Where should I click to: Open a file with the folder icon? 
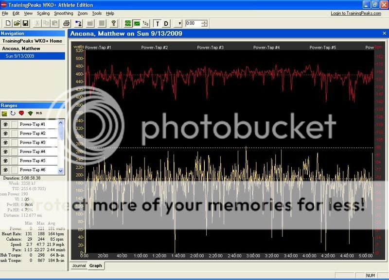tap(17, 23)
